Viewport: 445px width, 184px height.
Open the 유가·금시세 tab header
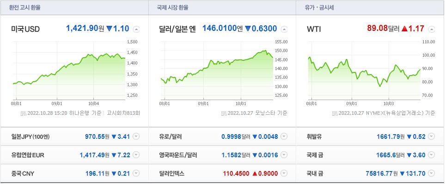(x=317, y=8)
